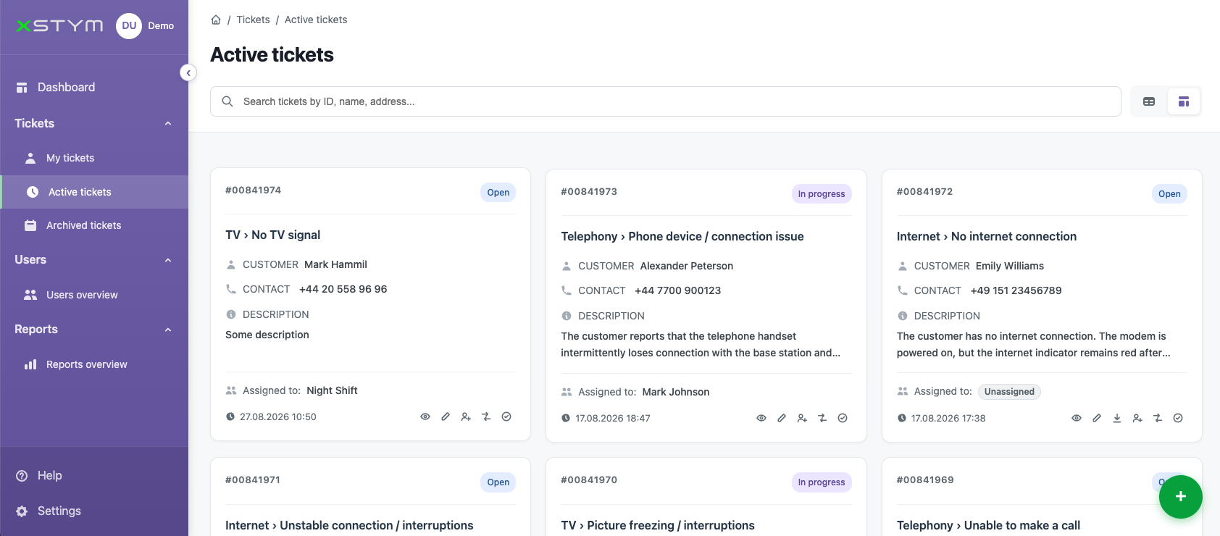The image size is (1220, 536).
Task: Open Settings
Action: 94,511
